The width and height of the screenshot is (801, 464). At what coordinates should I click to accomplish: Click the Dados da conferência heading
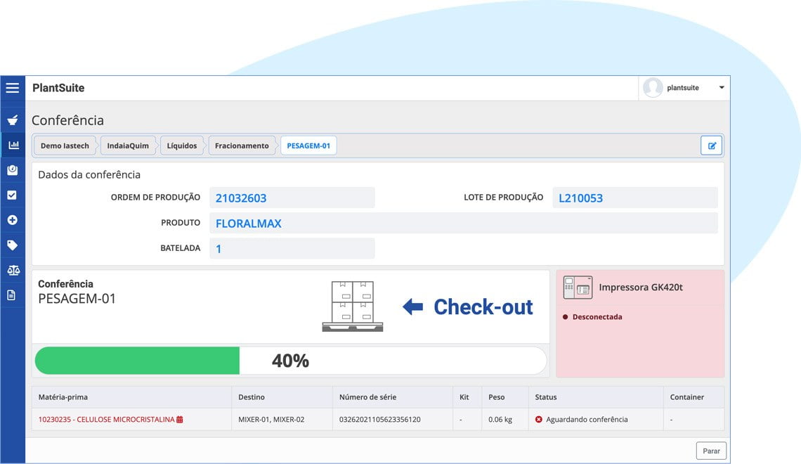click(x=89, y=175)
